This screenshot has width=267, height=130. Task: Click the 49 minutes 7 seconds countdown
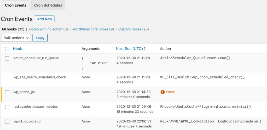pos(134,126)
